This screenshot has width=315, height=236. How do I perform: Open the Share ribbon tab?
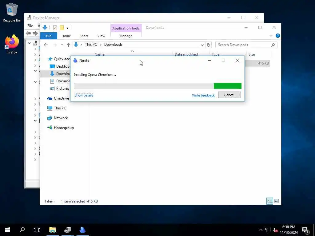coord(84,36)
